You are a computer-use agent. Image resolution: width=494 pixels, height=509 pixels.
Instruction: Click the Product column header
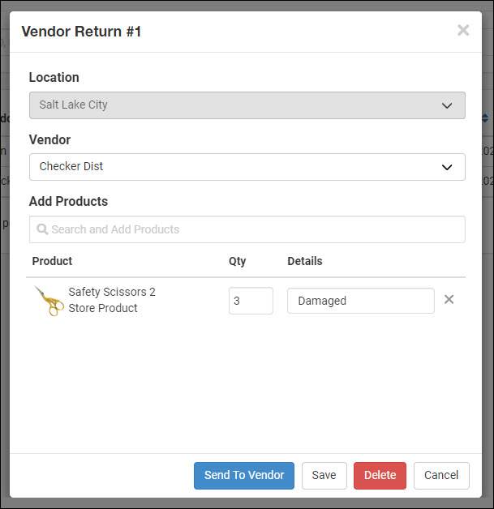tap(52, 261)
